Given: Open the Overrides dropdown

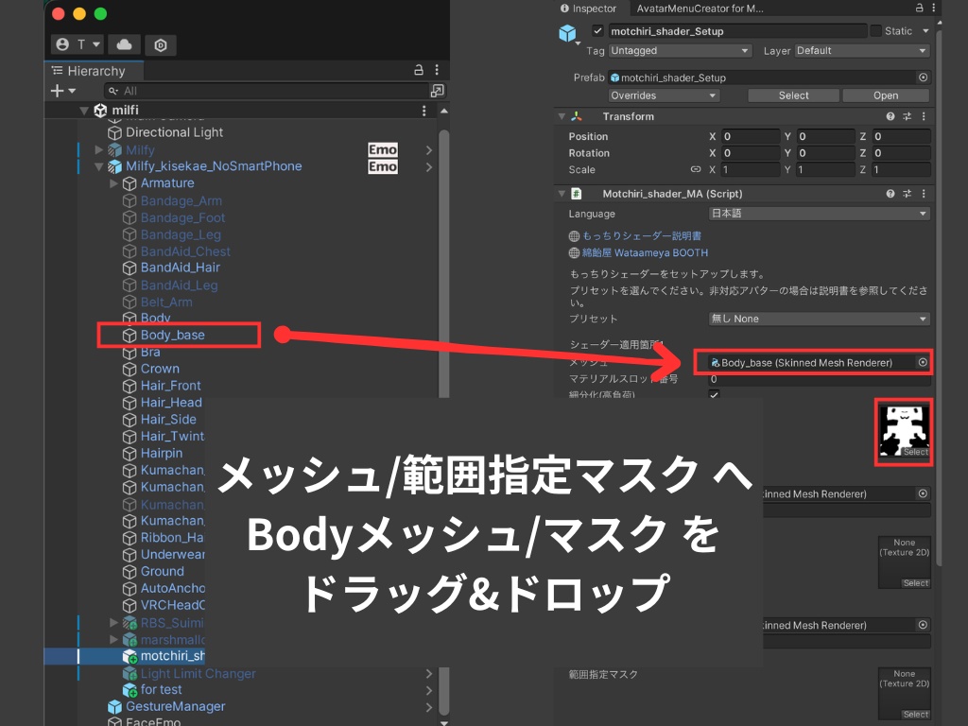Looking at the screenshot, I should pyautogui.click(x=664, y=95).
